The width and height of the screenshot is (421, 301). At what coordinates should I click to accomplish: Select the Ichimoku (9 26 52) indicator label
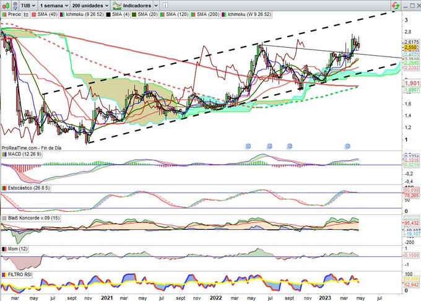[85, 14]
